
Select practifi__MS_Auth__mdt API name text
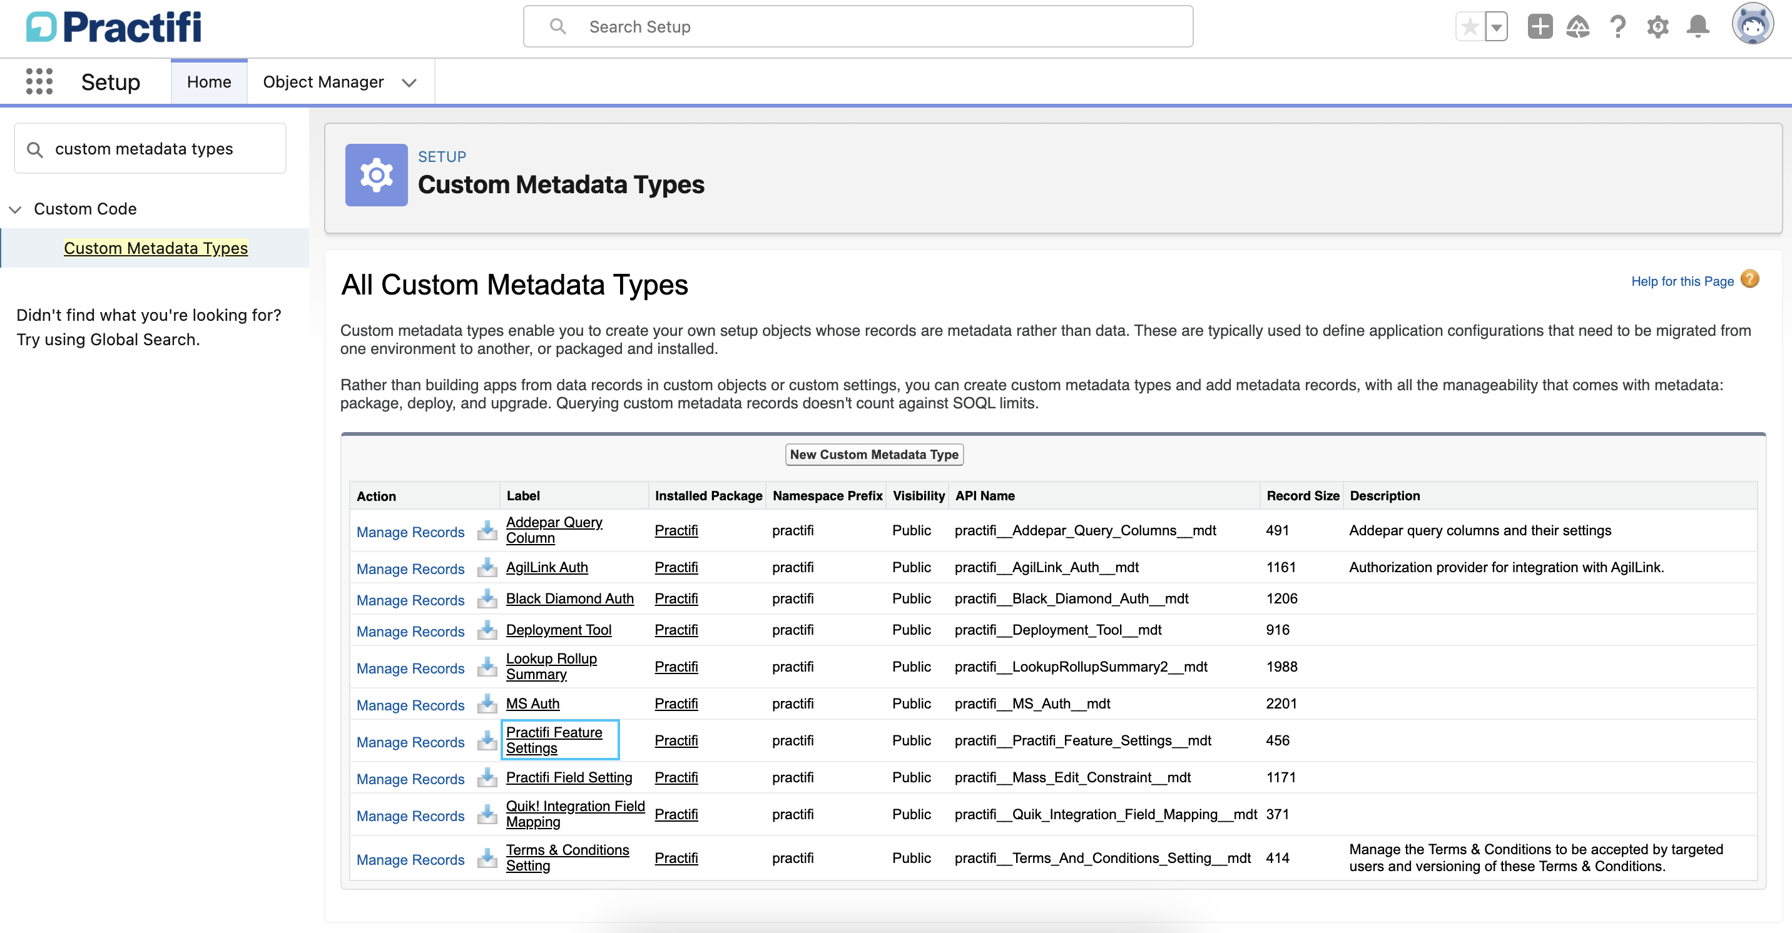pyautogui.click(x=1032, y=704)
